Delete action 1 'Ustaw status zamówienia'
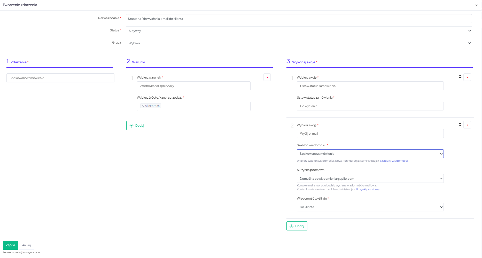The width and height of the screenshot is (482, 258). coord(467,78)
